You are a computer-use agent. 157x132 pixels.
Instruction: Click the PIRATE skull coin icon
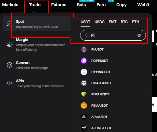point(84,83)
